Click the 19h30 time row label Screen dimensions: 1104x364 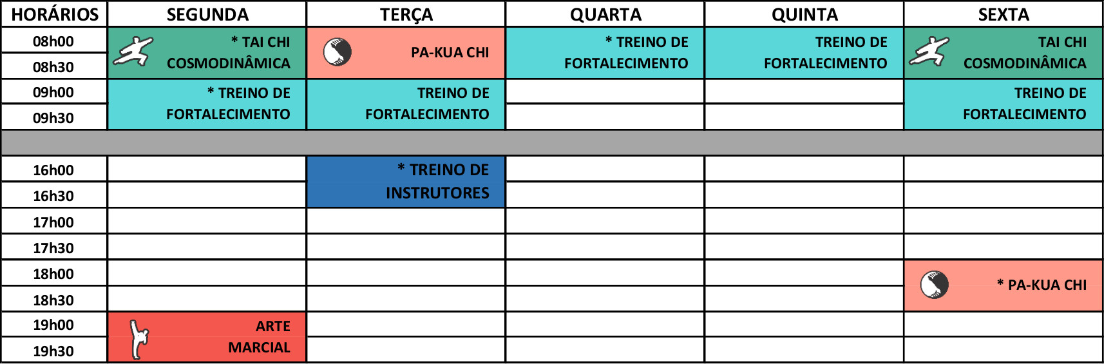click(x=53, y=350)
